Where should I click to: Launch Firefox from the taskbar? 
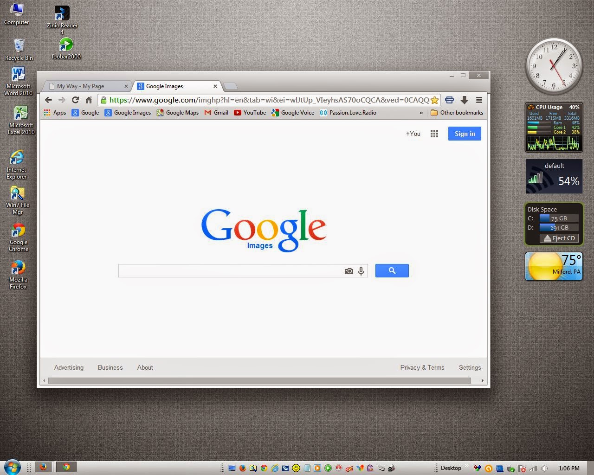click(43, 467)
